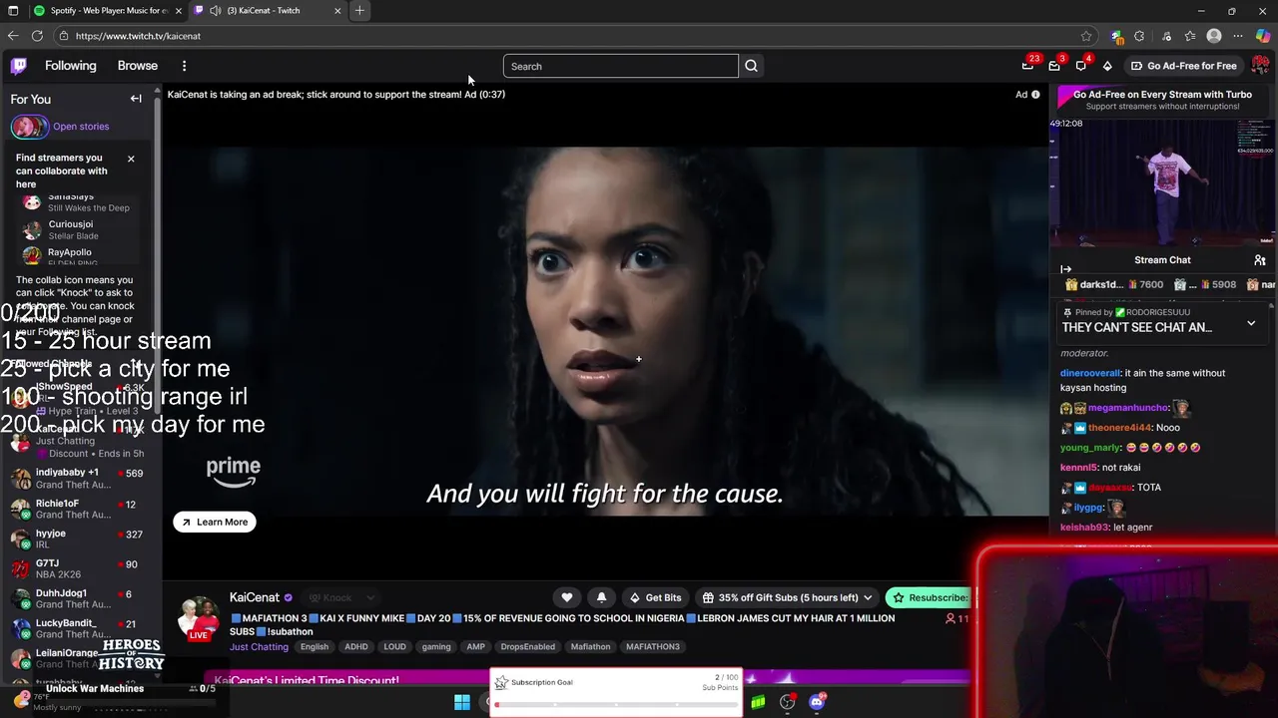Click the Get Bits diamond icon in top bar
This screenshot has width=1278, height=718.
pyautogui.click(x=1107, y=66)
